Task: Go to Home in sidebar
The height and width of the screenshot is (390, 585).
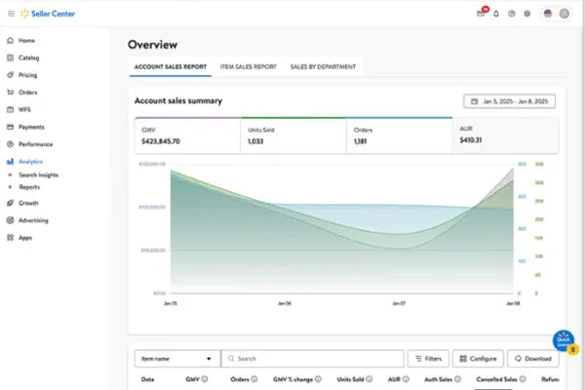Action: click(27, 40)
